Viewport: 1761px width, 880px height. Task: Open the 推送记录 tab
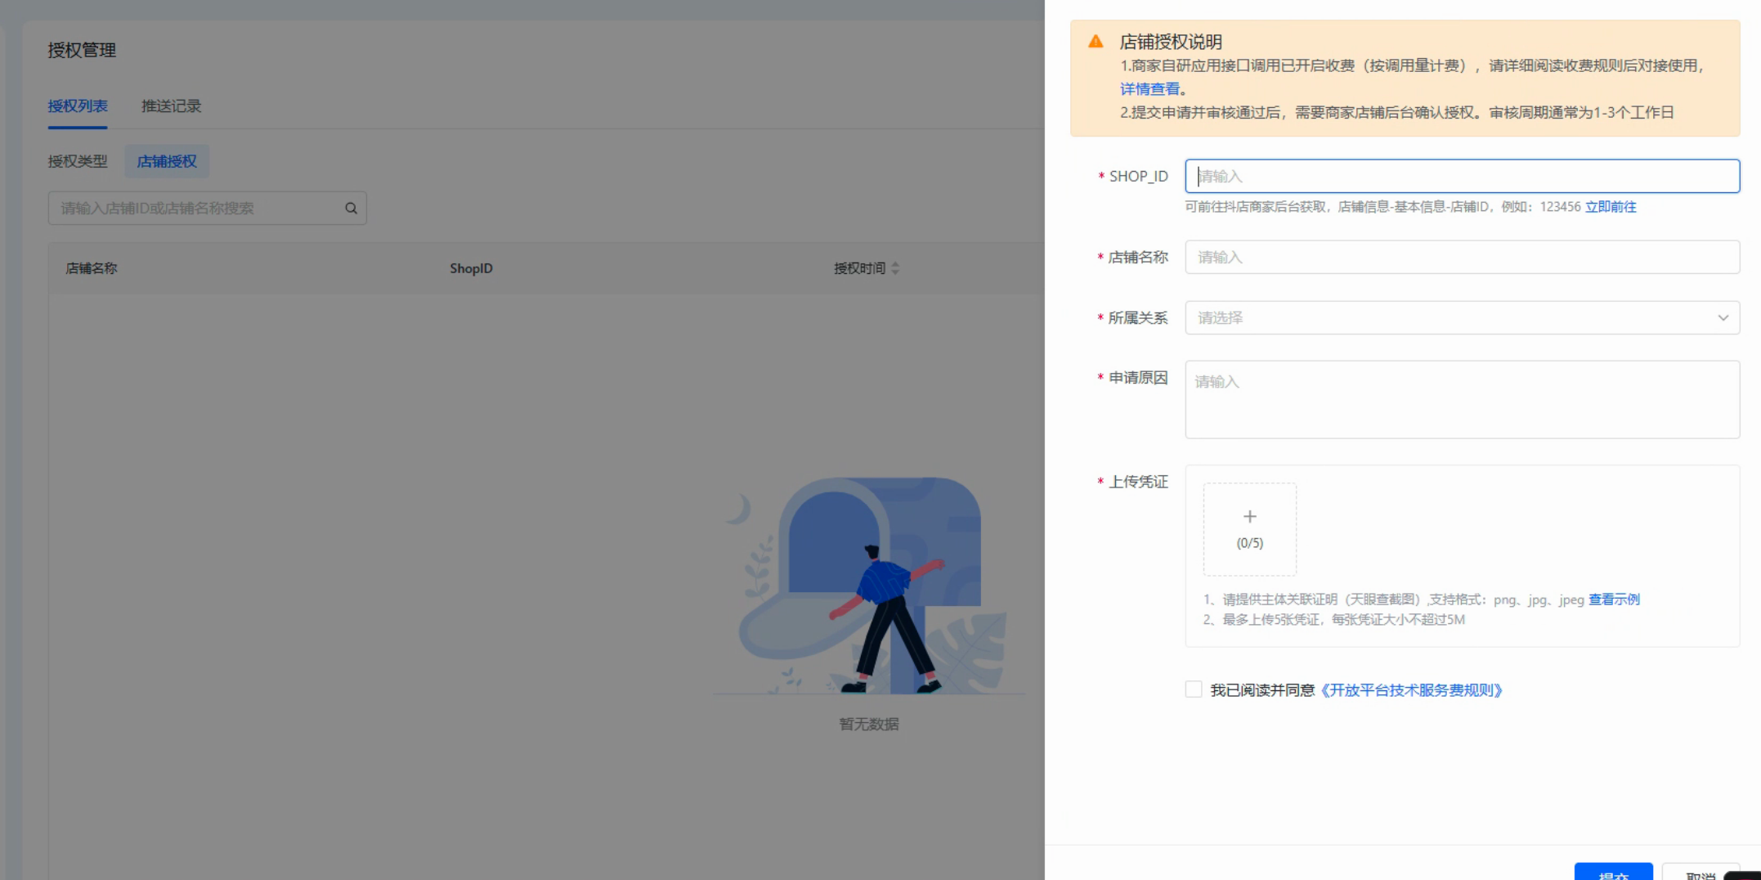tap(171, 106)
